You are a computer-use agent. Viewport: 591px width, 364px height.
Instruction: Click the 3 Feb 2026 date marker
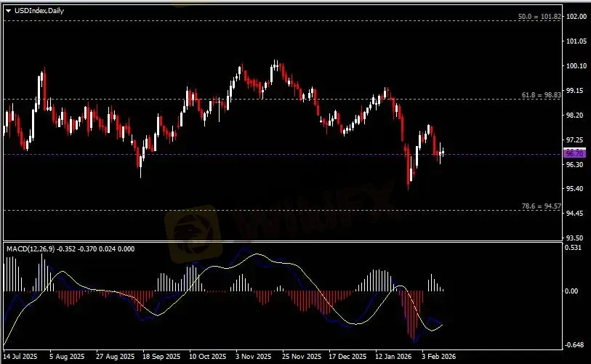pos(438,357)
